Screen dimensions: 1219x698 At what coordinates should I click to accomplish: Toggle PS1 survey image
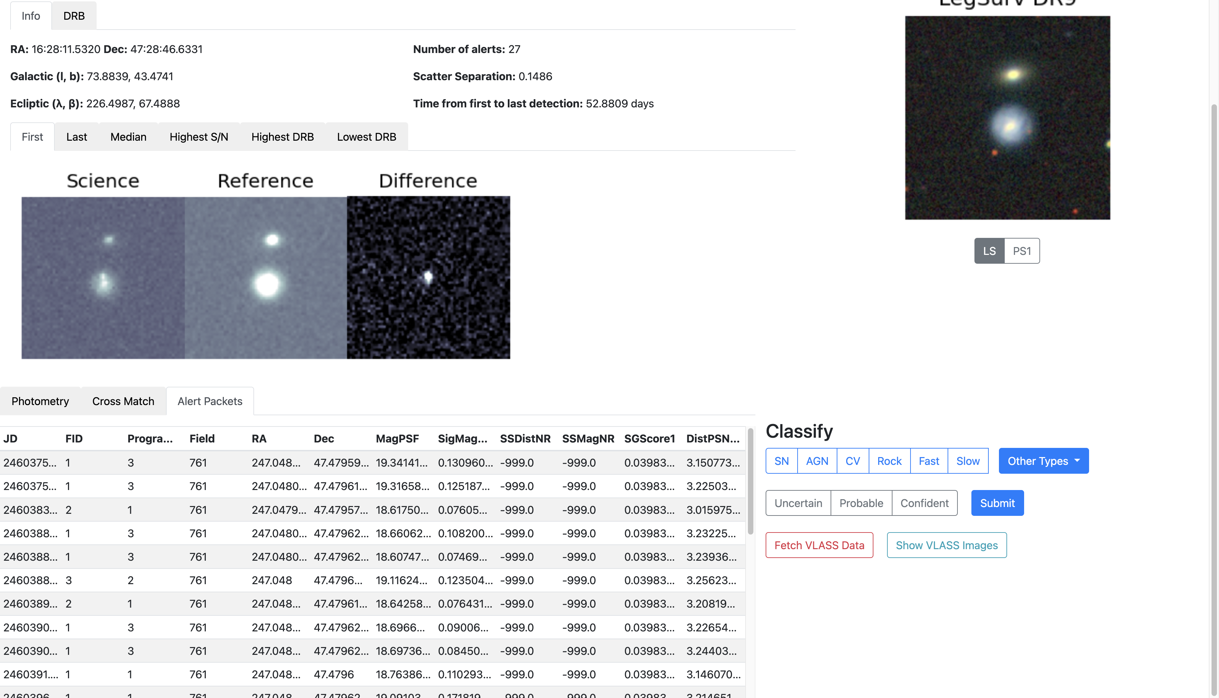click(x=1021, y=251)
